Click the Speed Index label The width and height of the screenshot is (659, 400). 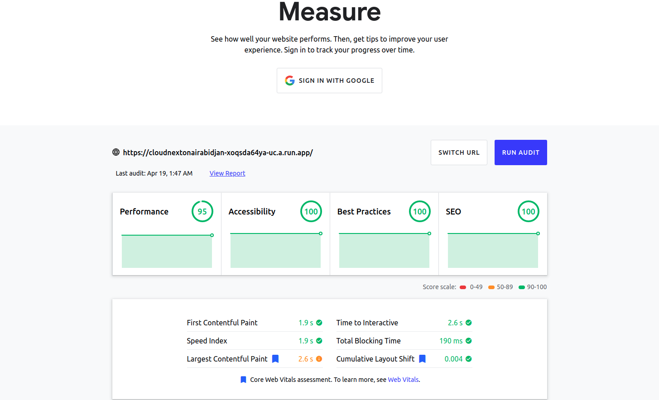(207, 341)
